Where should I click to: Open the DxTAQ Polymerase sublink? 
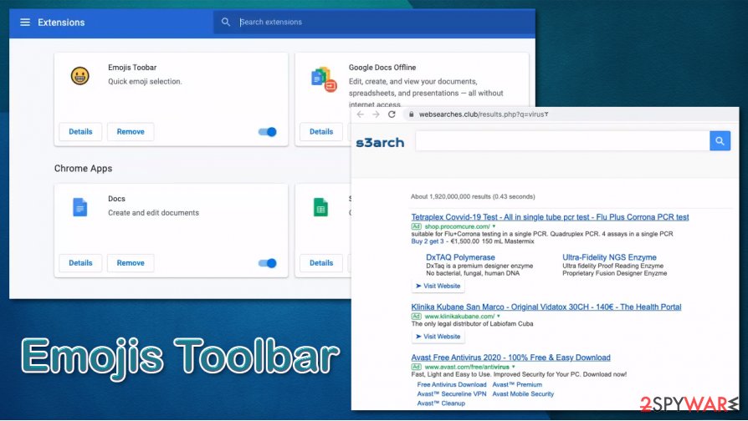point(460,257)
